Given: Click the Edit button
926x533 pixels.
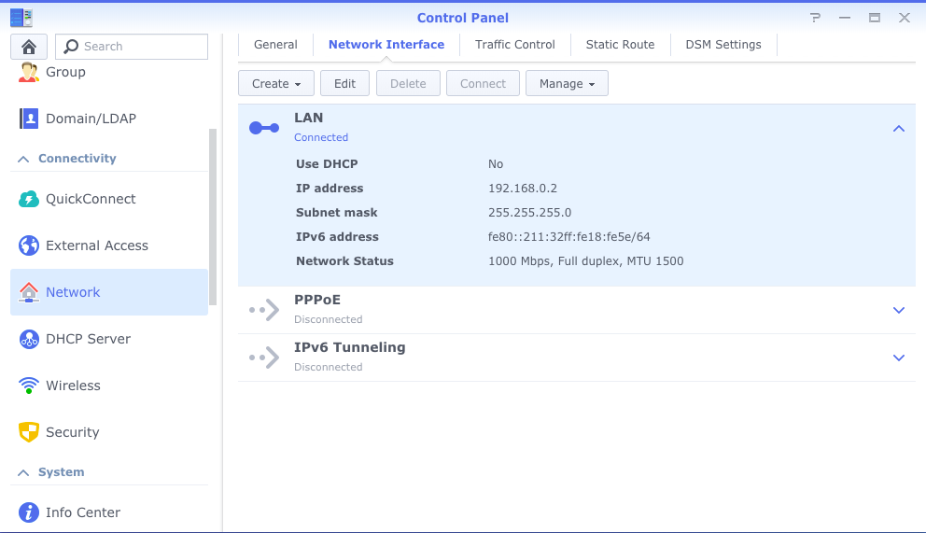Looking at the screenshot, I should 344,83.
